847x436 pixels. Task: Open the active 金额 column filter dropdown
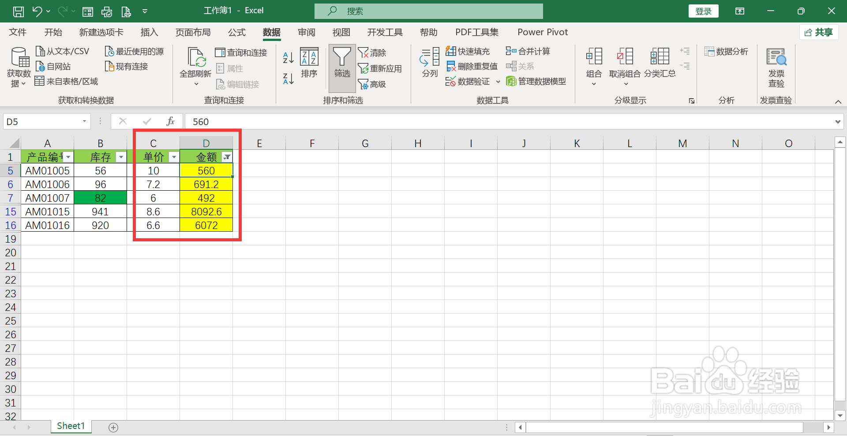tap(227, 157)
